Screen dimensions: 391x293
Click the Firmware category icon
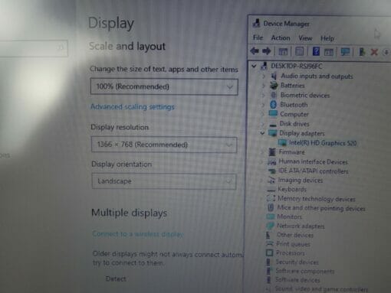coord(272,152)
